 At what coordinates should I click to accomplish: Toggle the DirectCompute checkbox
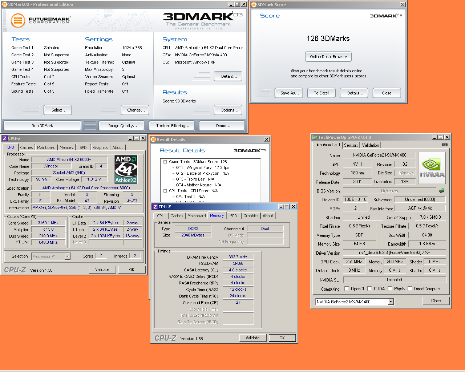[x=410, y=289]
